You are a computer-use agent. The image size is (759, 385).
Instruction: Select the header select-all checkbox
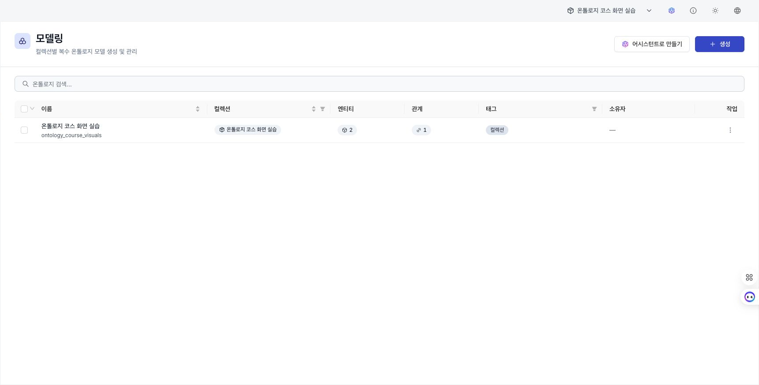click(24, 109)
